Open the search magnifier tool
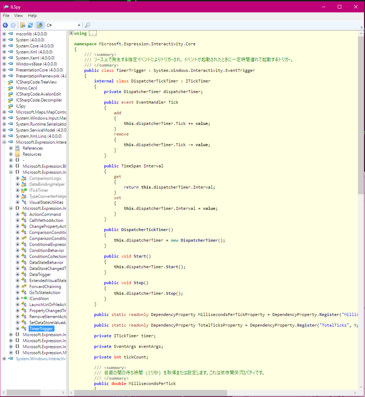 click(x=88, y=25)
